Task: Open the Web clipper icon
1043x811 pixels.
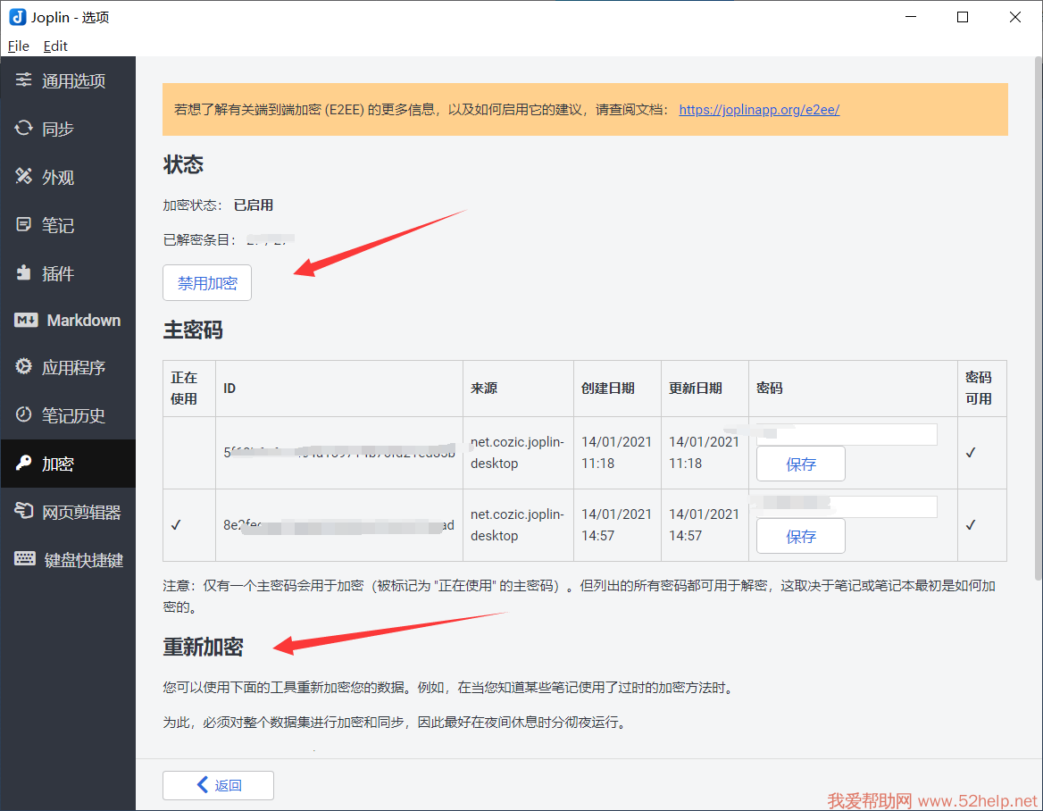Action: 24,512
